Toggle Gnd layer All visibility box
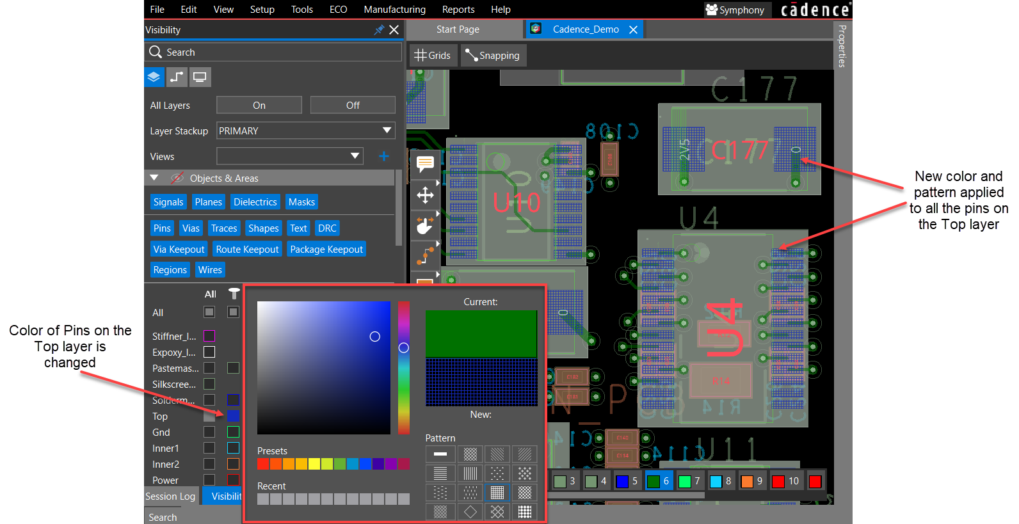1019x524 pixels. 209,432
